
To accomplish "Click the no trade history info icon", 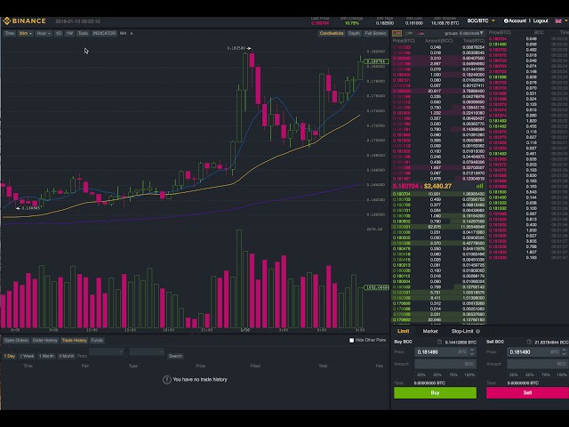I will pos(166,380).
